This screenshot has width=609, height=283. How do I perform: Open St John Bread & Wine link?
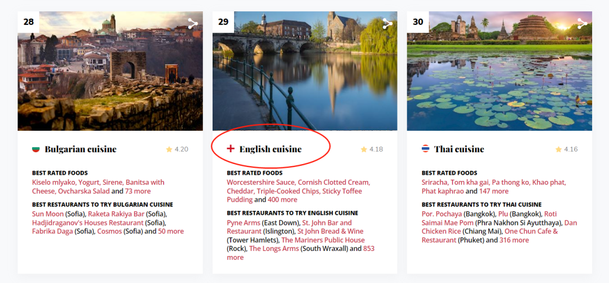(x=330, y=232)
